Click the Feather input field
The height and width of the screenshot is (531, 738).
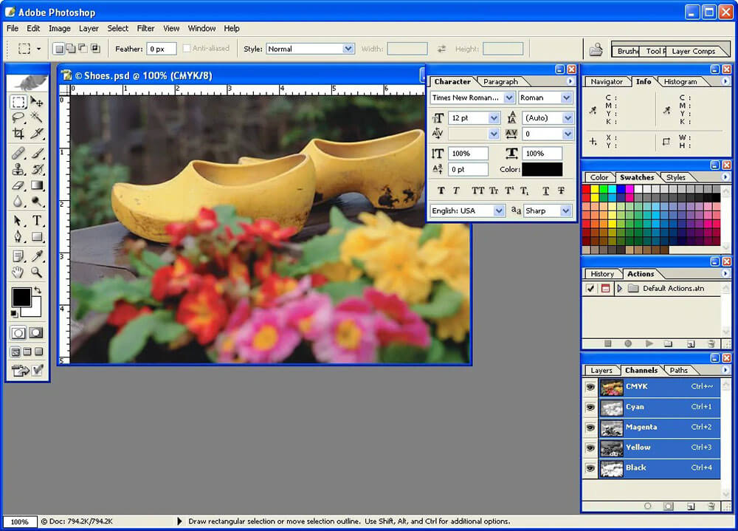point(162,49)
